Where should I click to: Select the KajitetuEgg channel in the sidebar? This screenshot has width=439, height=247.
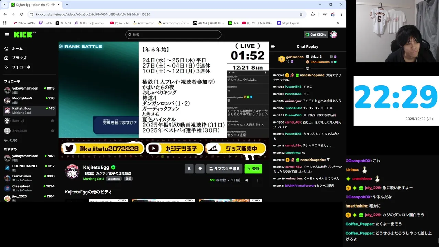point(29,110)
